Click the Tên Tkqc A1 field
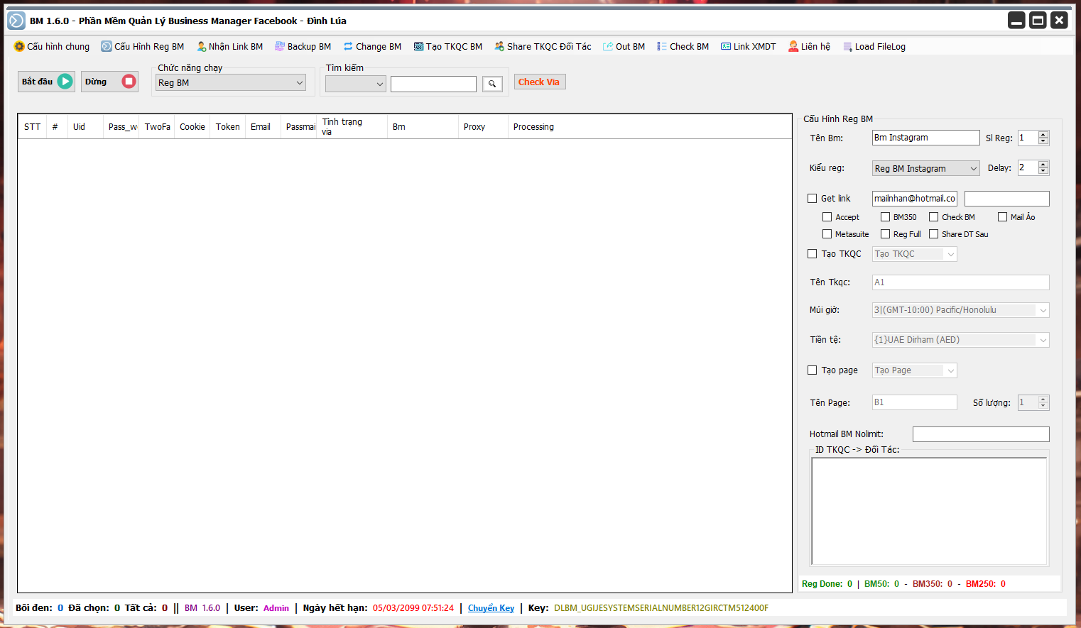Viewport: 1081px width, 628px height. (x=961, y=282)
